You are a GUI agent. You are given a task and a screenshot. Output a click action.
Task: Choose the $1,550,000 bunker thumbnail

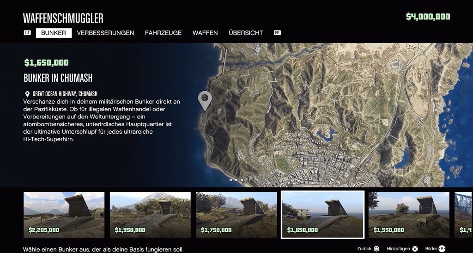409,215
